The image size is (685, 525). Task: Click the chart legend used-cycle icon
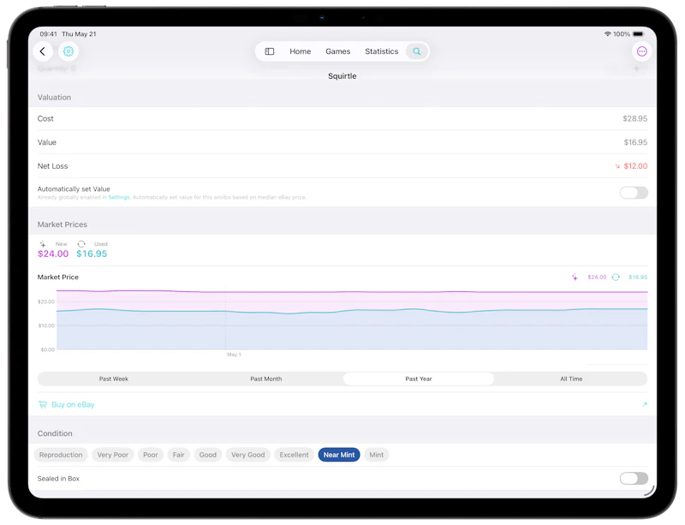(616, 277)
